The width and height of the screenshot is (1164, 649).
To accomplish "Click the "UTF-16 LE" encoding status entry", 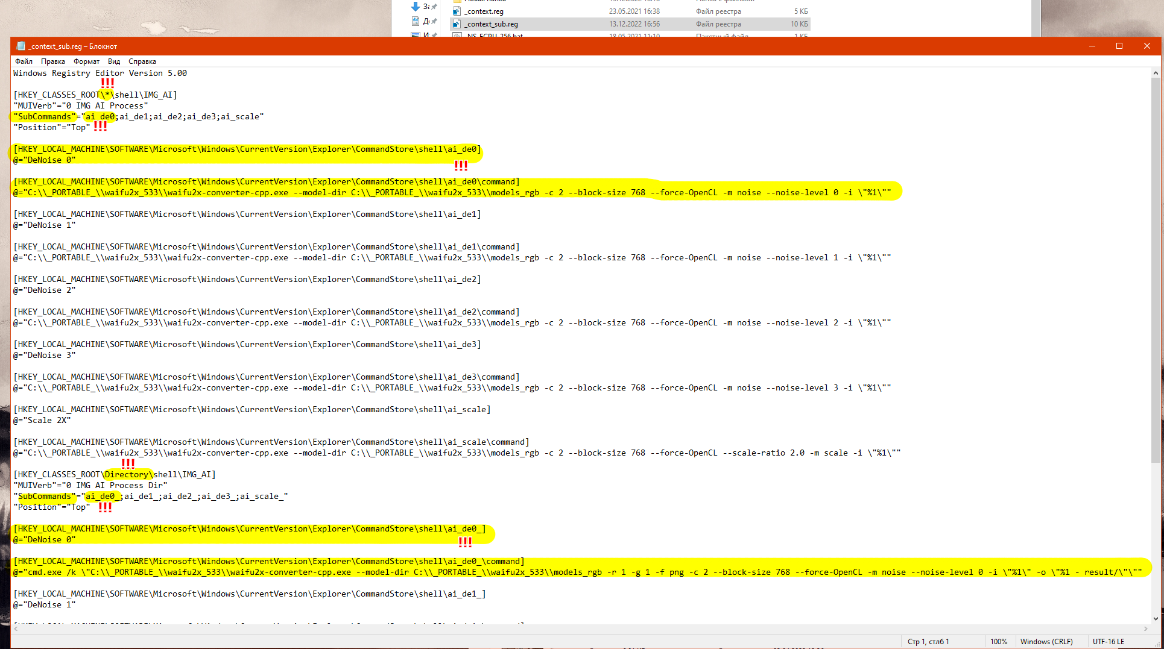I will tap(1109, 642).
